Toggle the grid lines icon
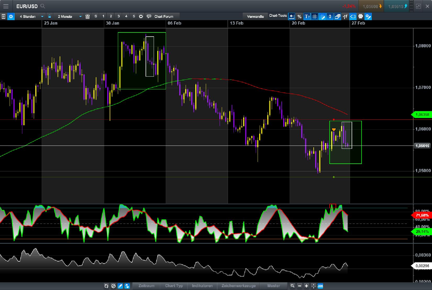Image resolution: width=432 pixels, height=290 pixels. coord(315,16)
